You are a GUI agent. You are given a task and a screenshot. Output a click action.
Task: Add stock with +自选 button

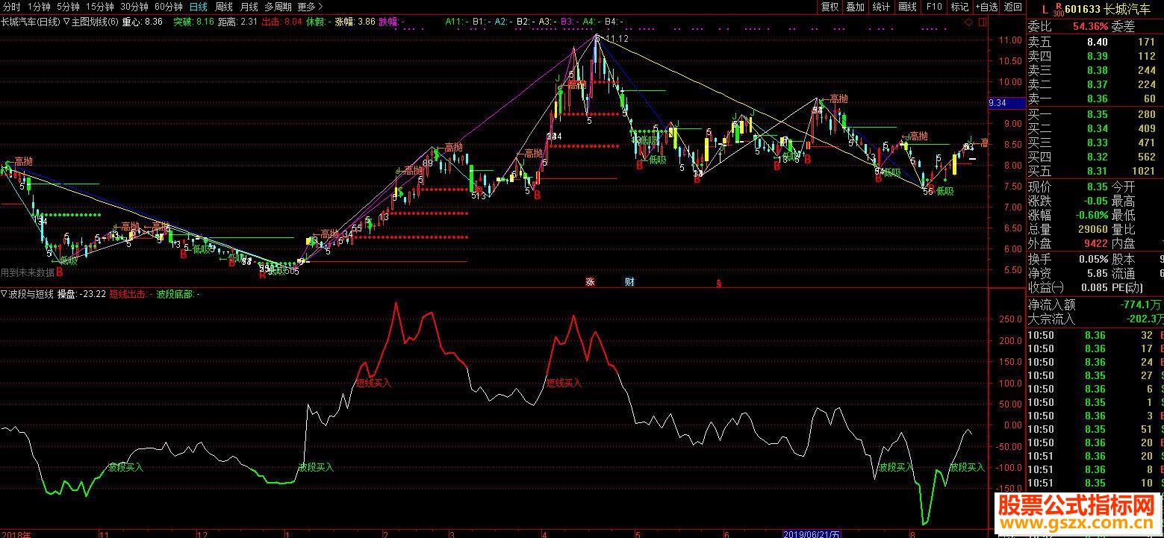click(x=986, y=7)
